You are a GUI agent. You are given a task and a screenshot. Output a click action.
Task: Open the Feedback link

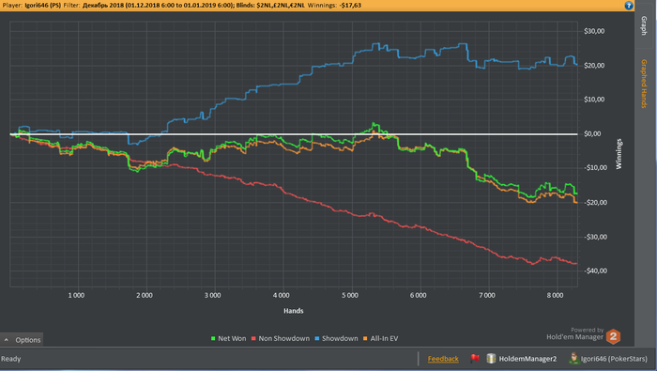443,359
